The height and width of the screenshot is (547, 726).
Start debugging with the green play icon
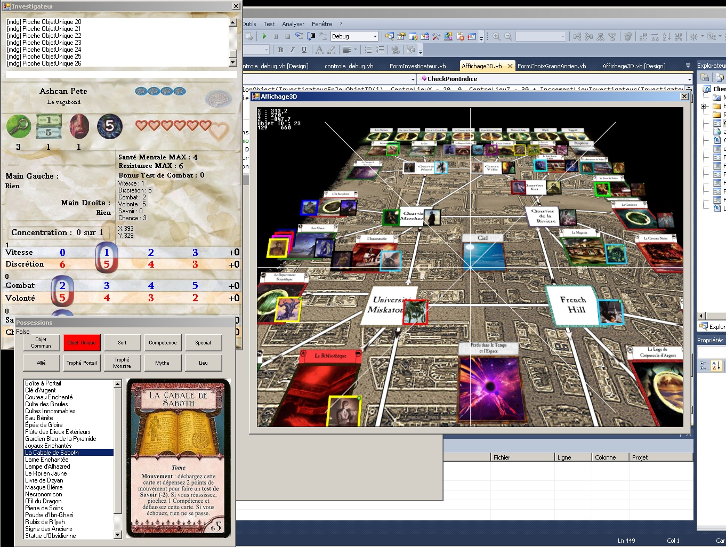tap(264, 36)
